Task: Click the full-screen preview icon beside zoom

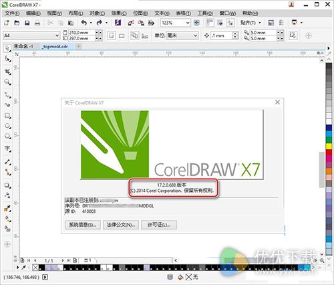Action: click(196, 23)
